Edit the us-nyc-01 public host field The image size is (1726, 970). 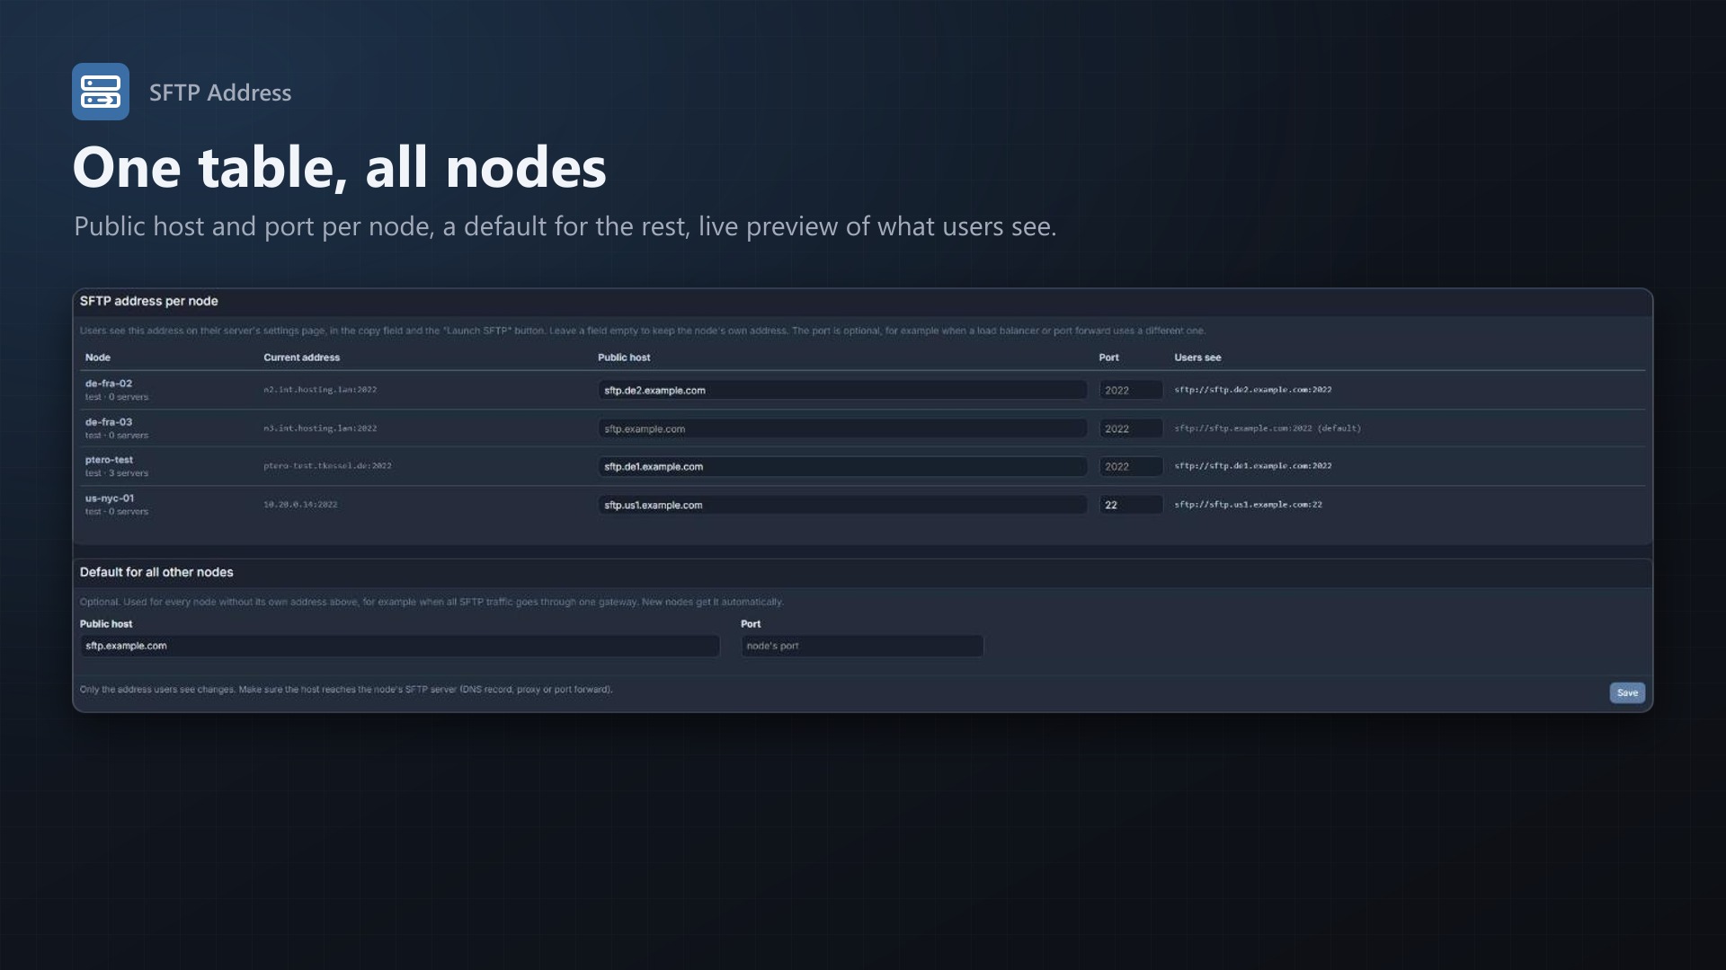pyautogui.click(x=842, y=505)
